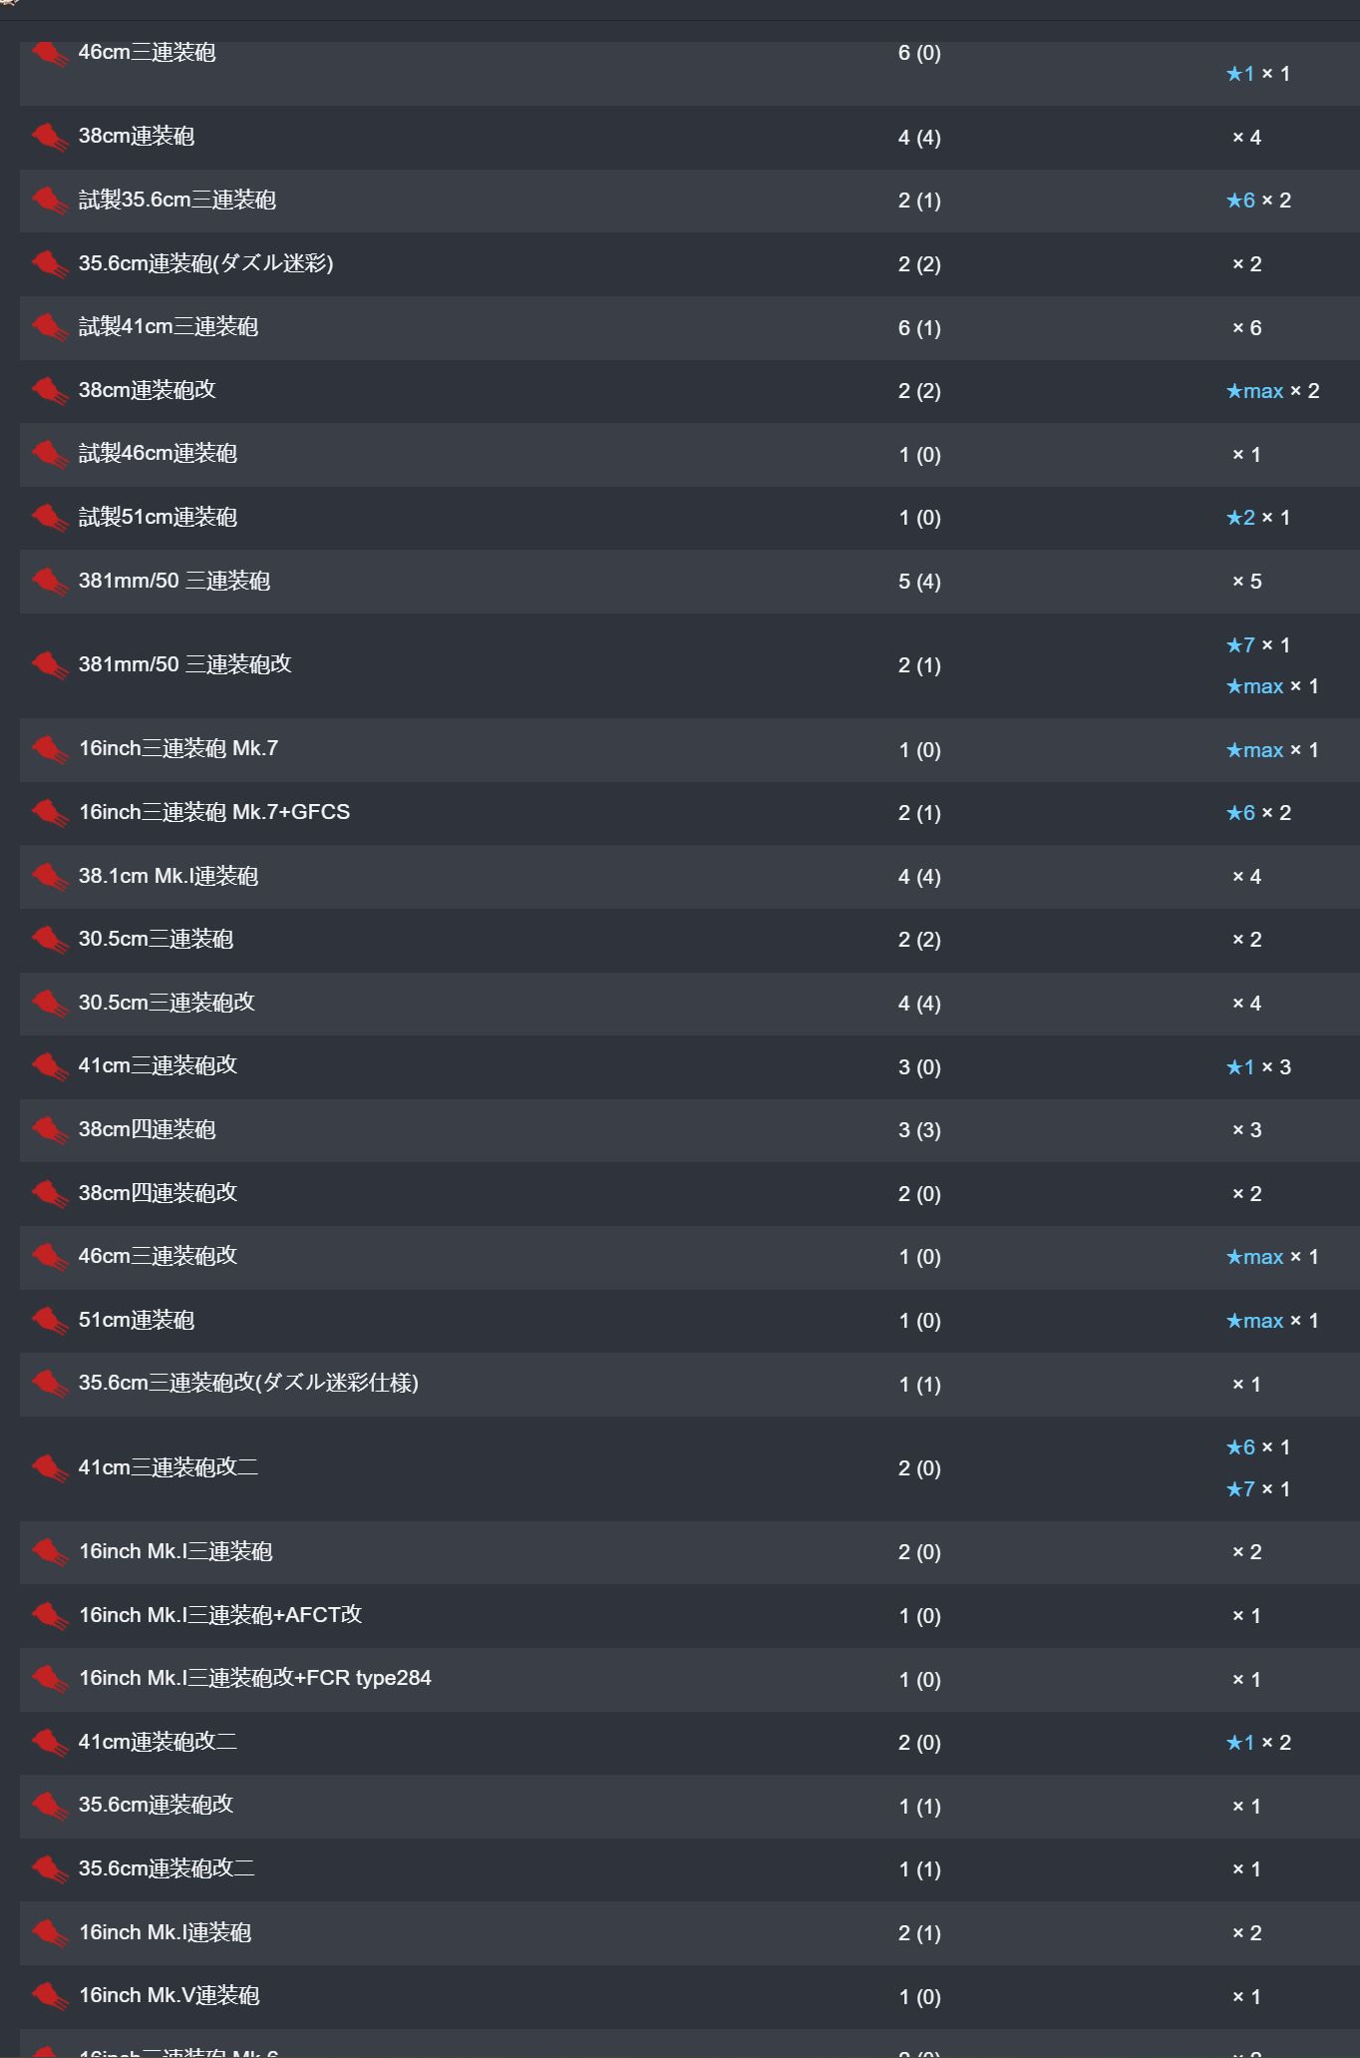Open the 試製41cm三連装砲 entry name
This screenshot has height=2058, width=1360.
[169, 327]
